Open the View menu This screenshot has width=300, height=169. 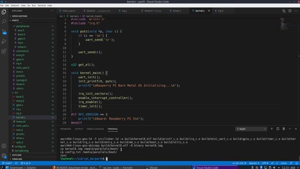click(23, 6)
